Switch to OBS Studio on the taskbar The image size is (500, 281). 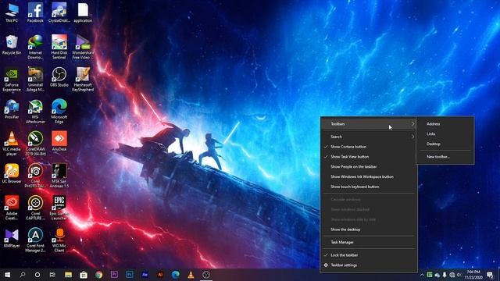pos(206,275)
